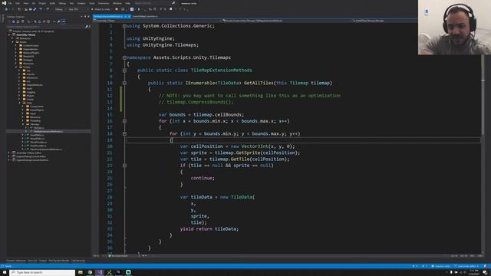This screenshot has height=276, width=491.
Task: Click the Save All toolbar icon
Action: [35, 9]
